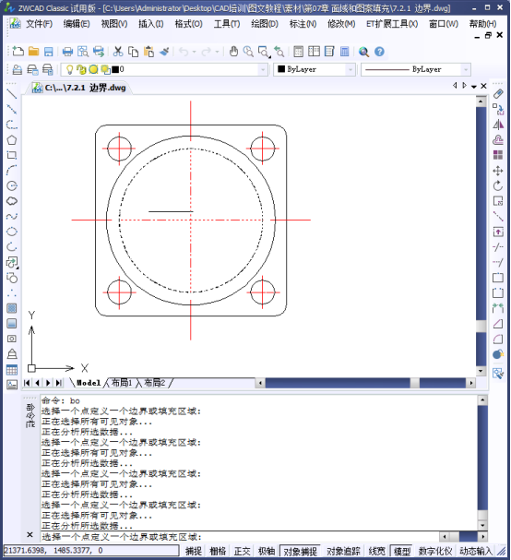Viewport: 511px width, 560px height.
Task: Click the Print icon in toolbar
Action: 67,52
